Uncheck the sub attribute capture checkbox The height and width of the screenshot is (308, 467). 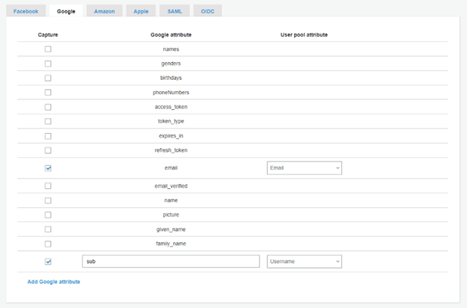(x=48, y=262)
